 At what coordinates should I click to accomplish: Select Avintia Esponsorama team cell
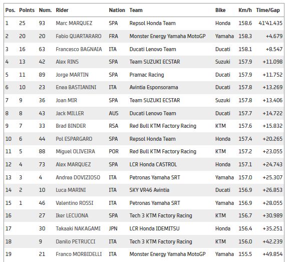point(154,87)
